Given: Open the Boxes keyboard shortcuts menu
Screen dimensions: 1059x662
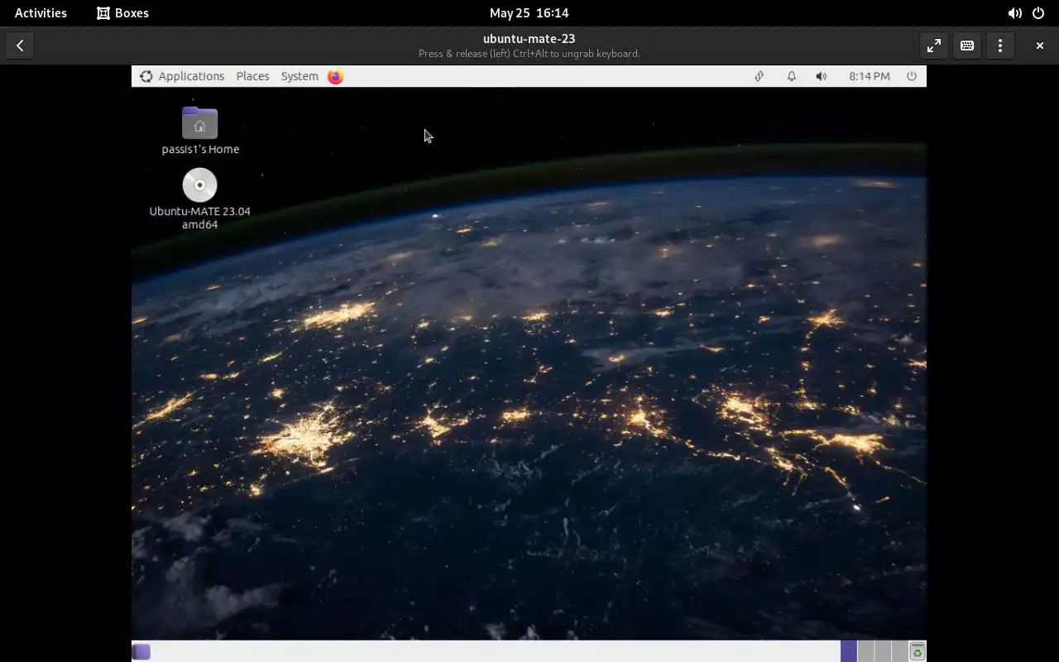Looking at the screenshot, I should 967,46.
